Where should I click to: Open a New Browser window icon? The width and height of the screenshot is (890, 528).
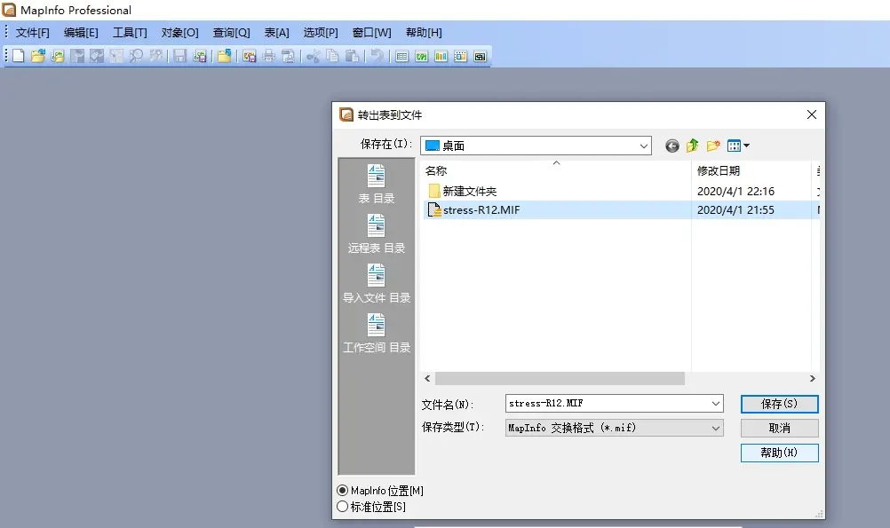[x=401, y=56]
